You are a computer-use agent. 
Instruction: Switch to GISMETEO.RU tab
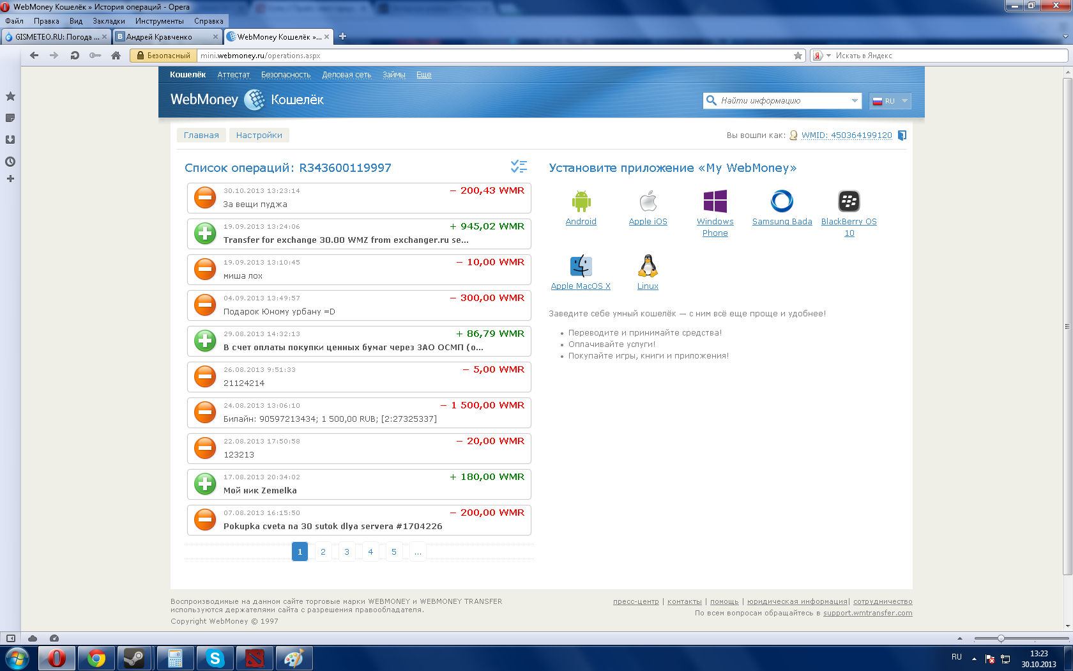[56, 36]
